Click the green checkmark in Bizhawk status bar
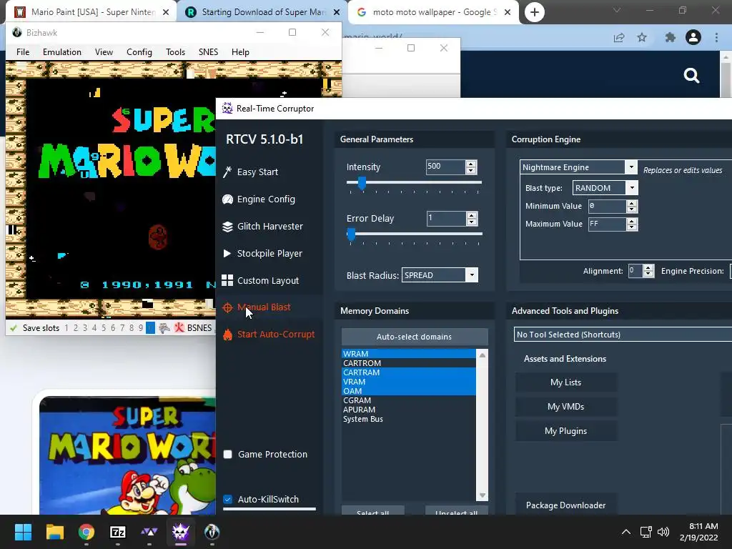Image resolution: width=732 pixels, height=549 pixels. (x=14, y=327)
